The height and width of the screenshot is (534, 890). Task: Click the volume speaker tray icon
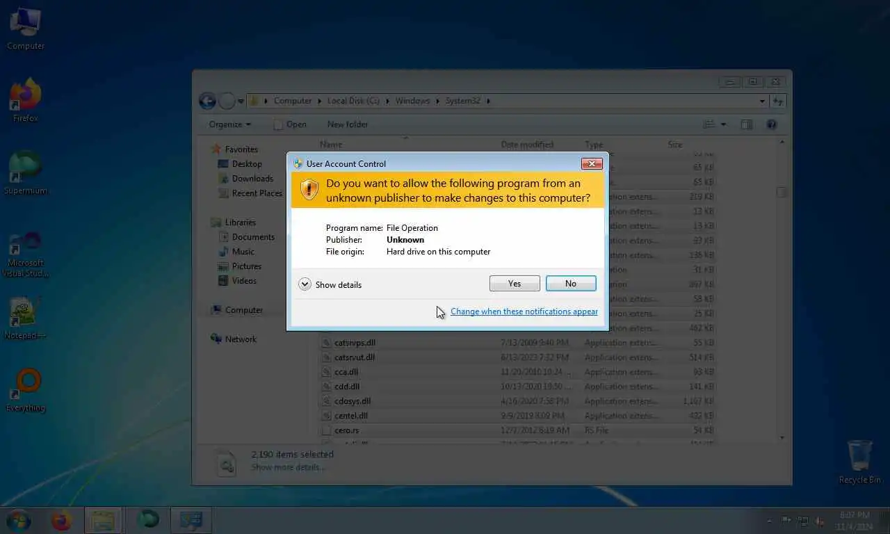click(x=820, y=521)
